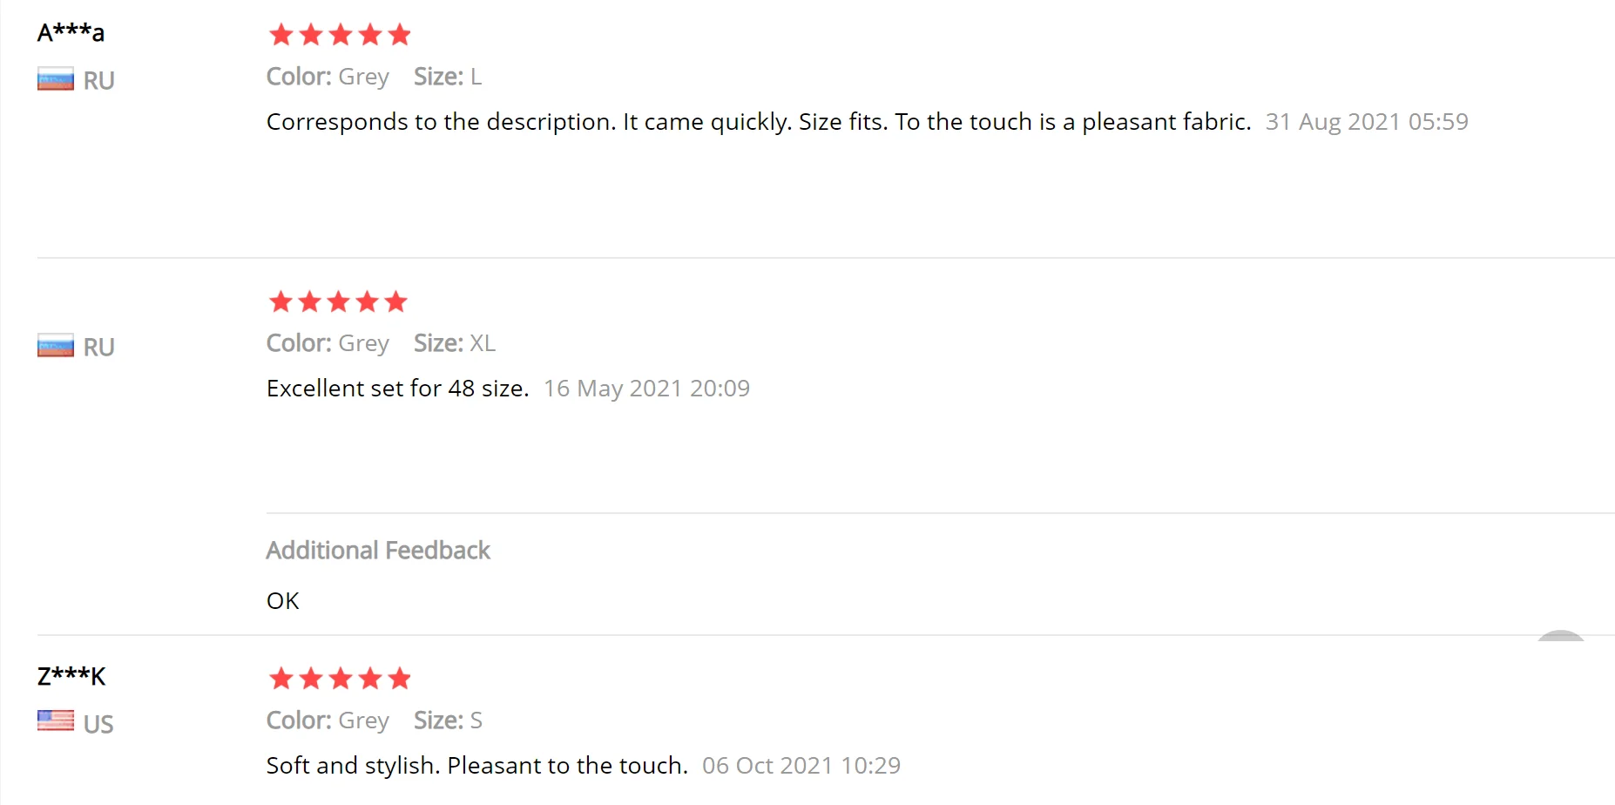
Task: Click the 'Excellent set for 48 size' review text
Action: pos(397,389)
